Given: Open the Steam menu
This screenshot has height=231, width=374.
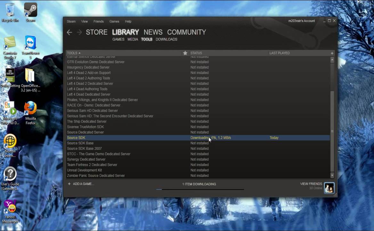Looking at the screenshot, I should click(x=71, y=21).
